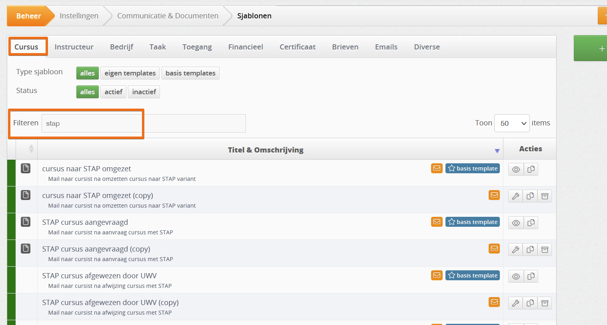Filter templates by 'inactief' status
Screen dimensions: 607x325
click(144, 92)
